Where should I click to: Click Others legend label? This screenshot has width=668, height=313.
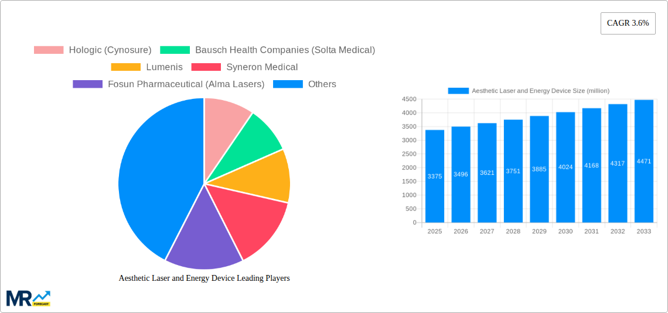coord(322,84)
